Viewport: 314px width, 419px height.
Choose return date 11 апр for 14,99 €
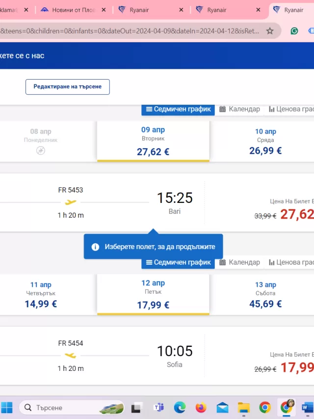[x=41, y=294]
